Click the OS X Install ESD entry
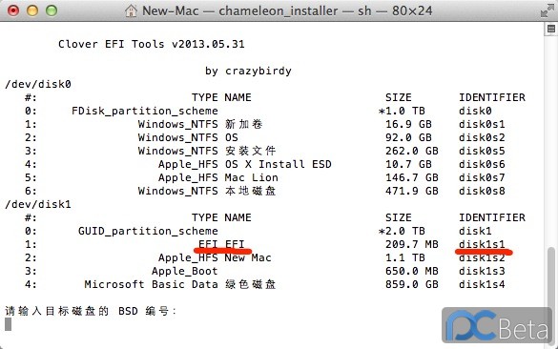The image size is (558, 349). (279, 164)
